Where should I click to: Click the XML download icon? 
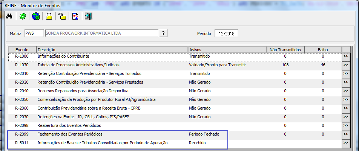75,16
